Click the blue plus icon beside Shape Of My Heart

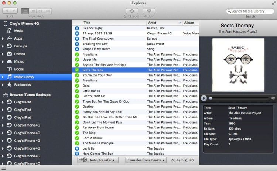point(77,49)
